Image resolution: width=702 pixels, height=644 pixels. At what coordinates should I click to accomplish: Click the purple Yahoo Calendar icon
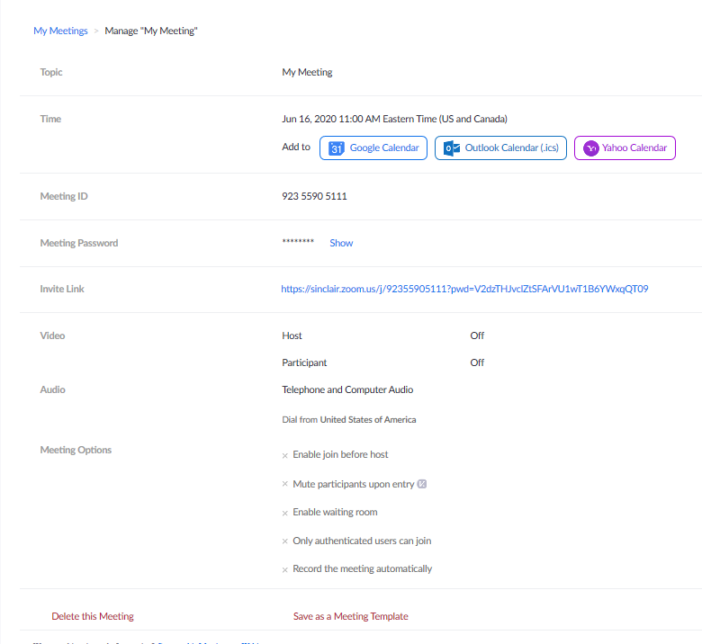coord(591,148)
